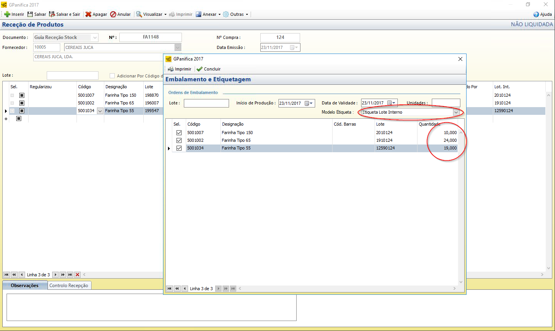
Task: Delete row with red X navigator button
Action: (x=78, y=275)
